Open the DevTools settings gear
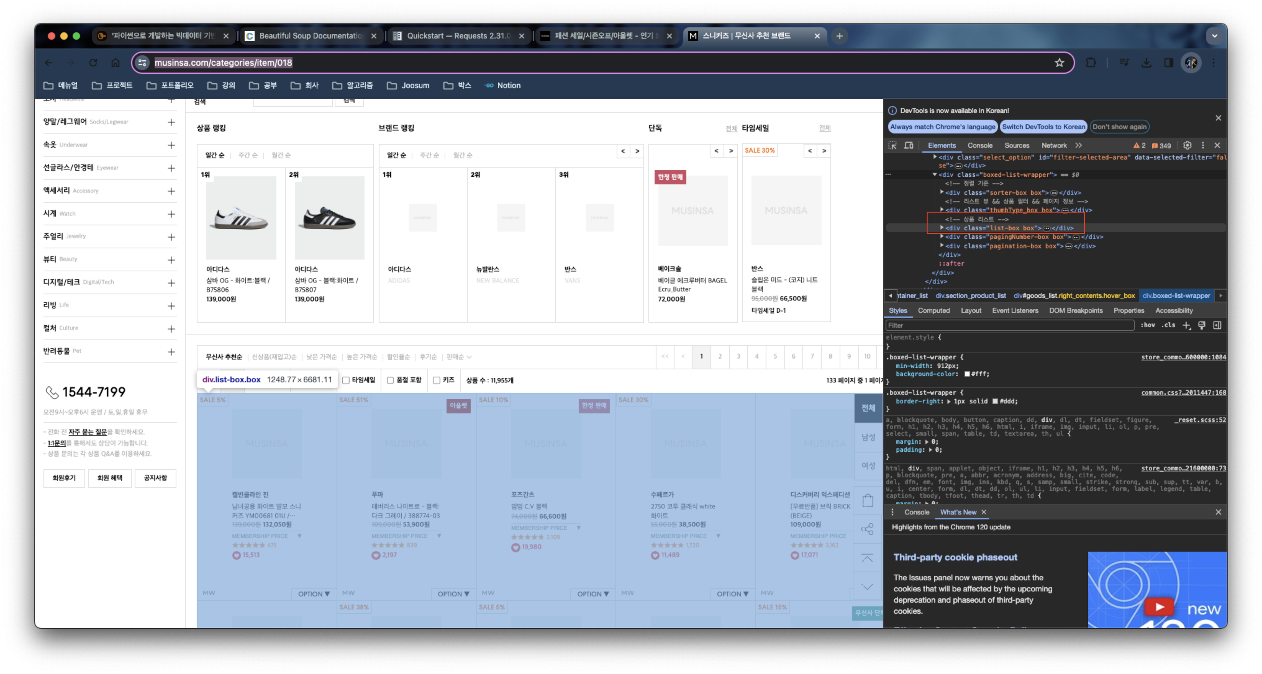 coord(1187,145)
